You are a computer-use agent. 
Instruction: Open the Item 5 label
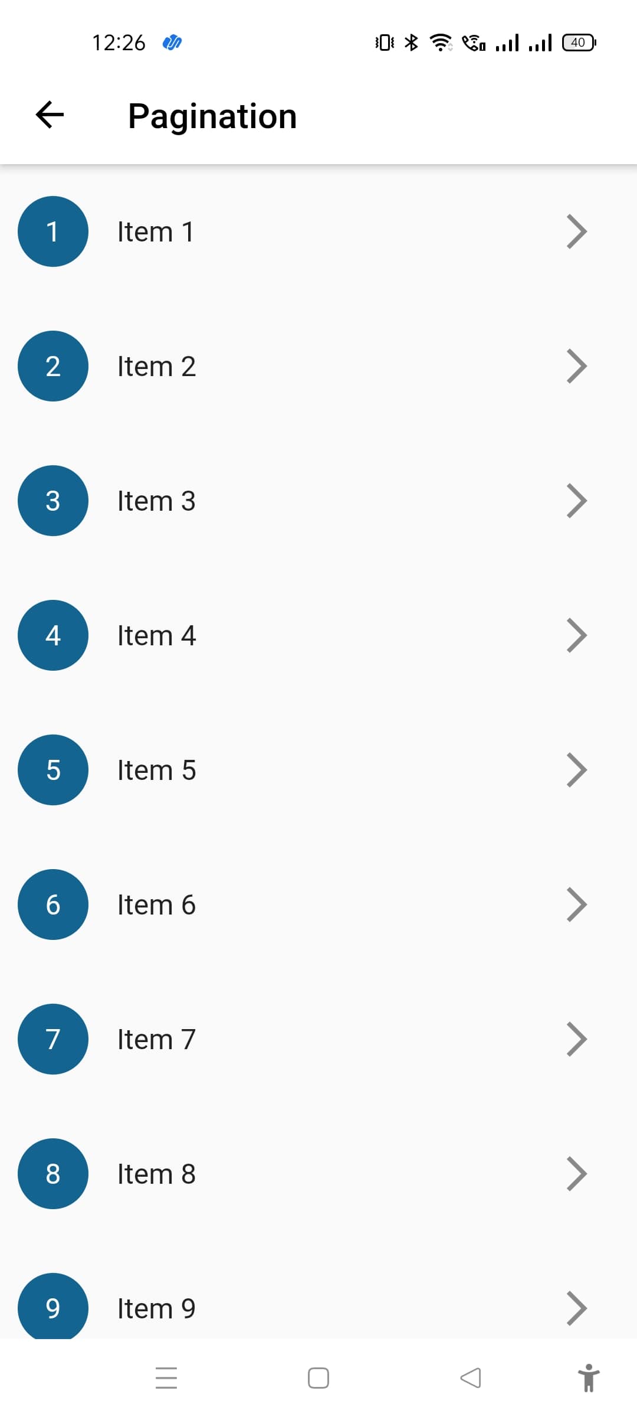click(x=156, y=770)
